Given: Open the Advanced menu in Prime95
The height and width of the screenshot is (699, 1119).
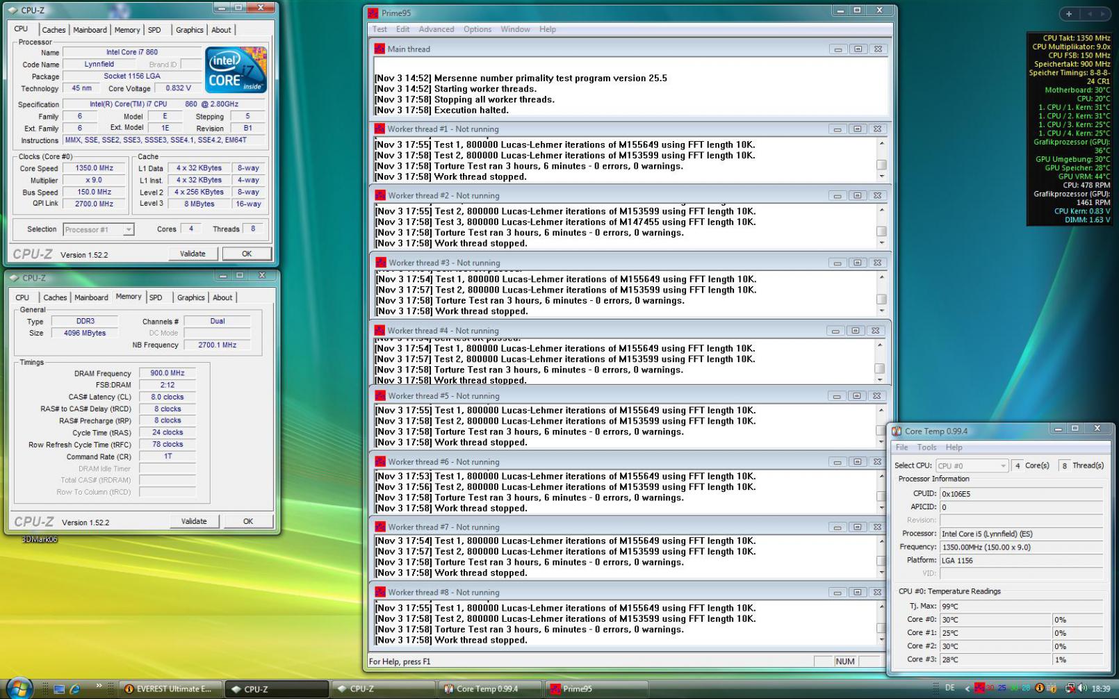Looking at the screenshot, I should (436, 29).
